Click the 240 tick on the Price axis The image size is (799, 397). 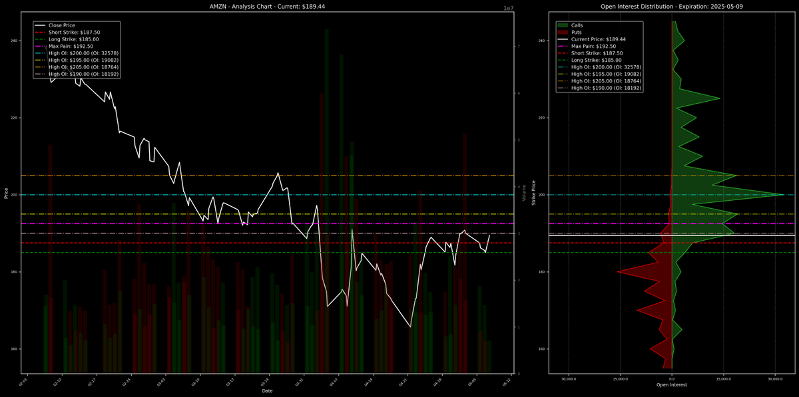tap(14, 41)
